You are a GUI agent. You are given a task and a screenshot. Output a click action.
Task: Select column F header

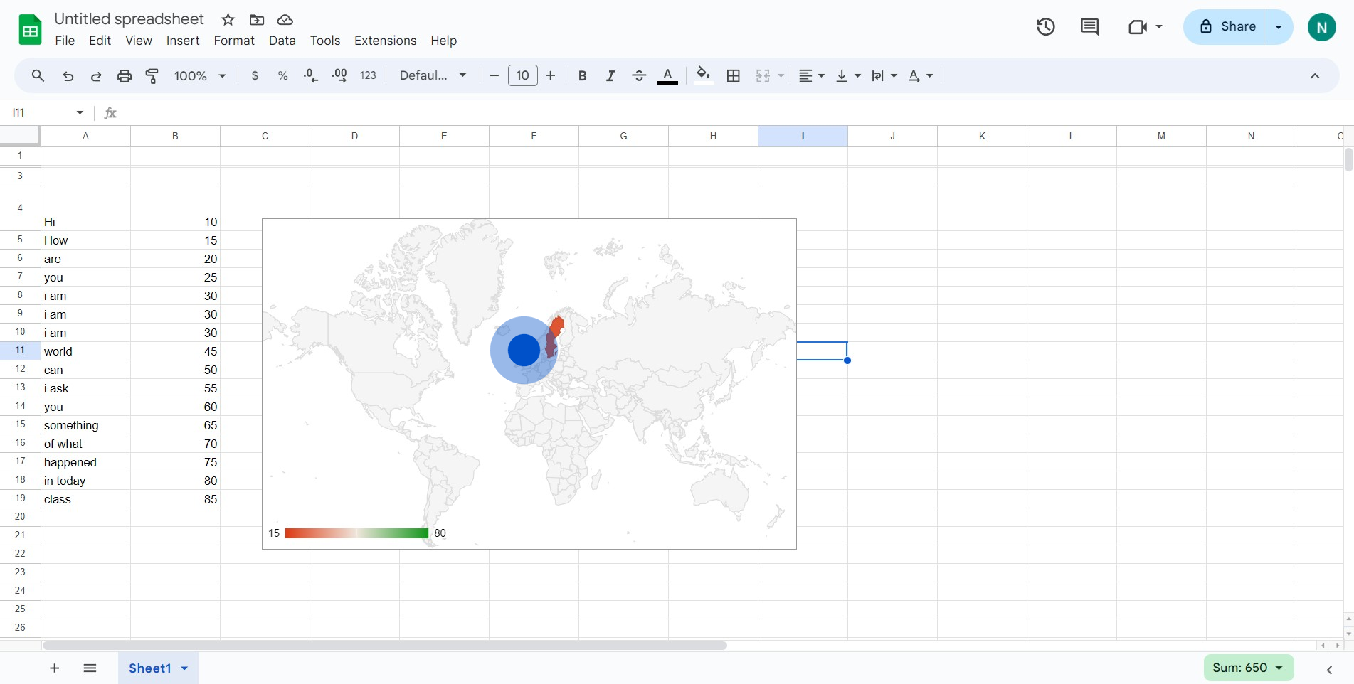point(534,136)
